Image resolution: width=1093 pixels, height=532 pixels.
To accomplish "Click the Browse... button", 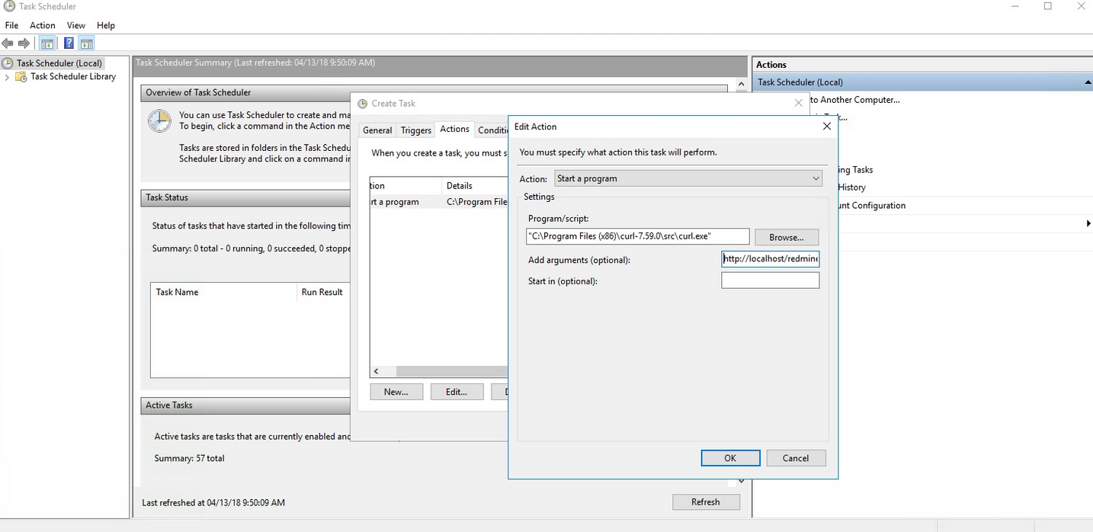I will [786, 237].
